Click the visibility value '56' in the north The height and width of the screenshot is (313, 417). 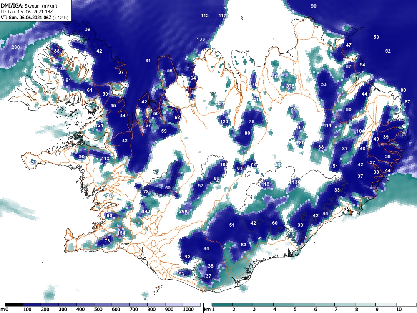point(170,71)
